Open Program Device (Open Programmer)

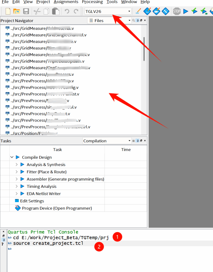(x=57, y=208)
